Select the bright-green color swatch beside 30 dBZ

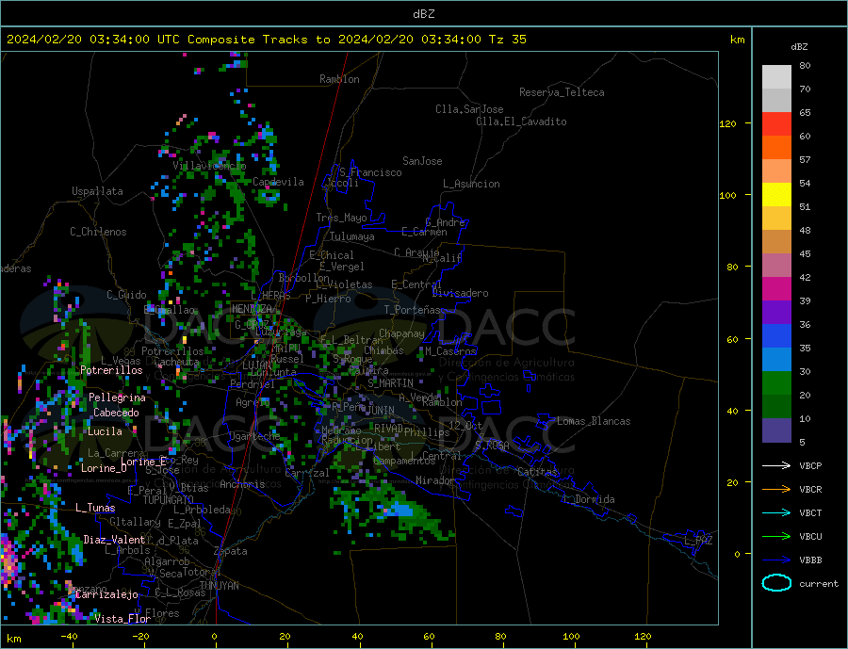[776, 383]
